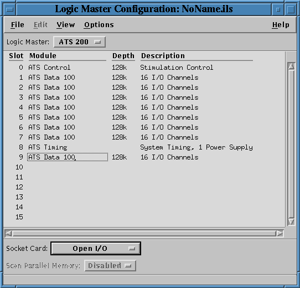Minimize window using small square title button
This screenshot has height=288, width=300.
tap(278, 9)
